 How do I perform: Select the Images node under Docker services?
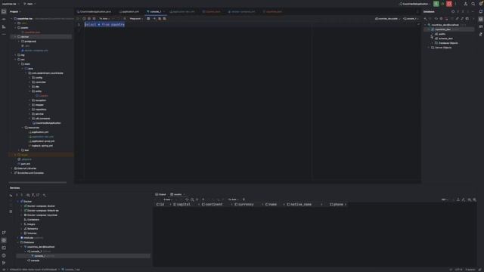click(x=32, y=224)
